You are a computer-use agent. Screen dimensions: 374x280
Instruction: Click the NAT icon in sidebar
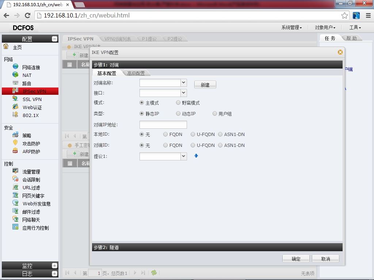(15, 74)
